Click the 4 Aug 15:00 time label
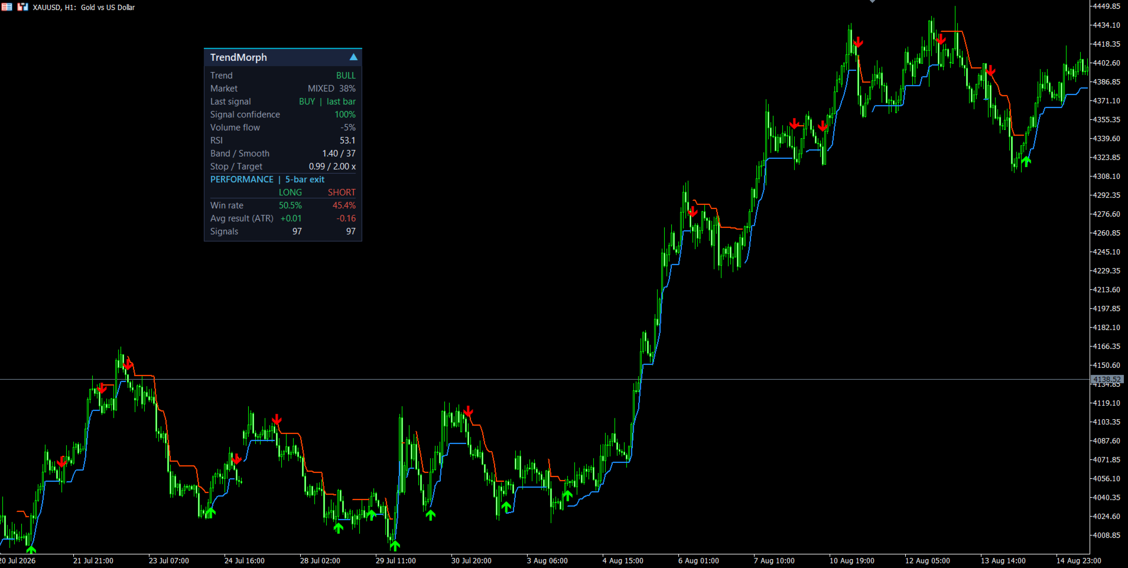This screenshot has height=568, width=1128. [623, 561]
